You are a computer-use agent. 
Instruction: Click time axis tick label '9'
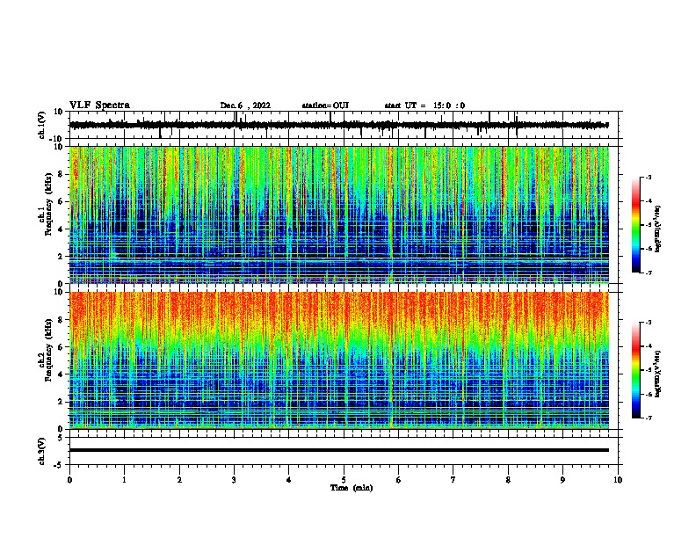[562, 480]
